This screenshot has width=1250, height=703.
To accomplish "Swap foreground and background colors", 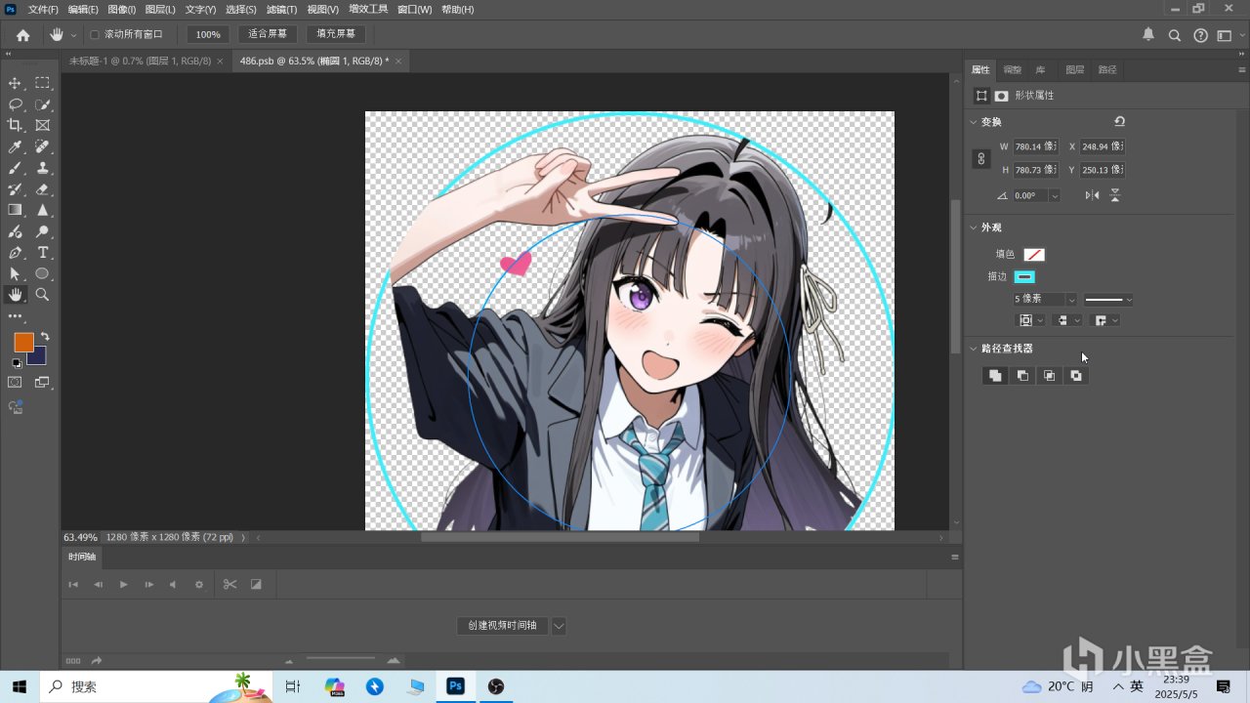I will coord(45,337).
